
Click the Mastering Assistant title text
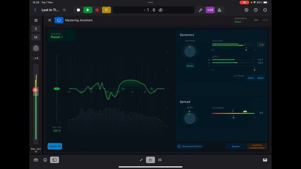[79, 20]
